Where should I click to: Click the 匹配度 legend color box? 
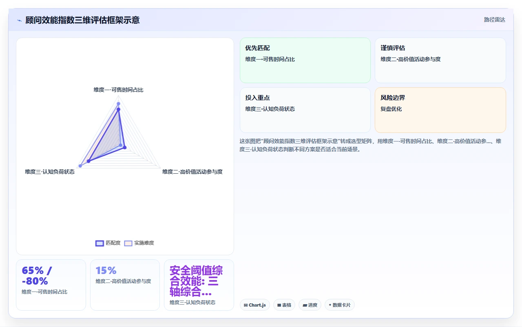point(100,243)
